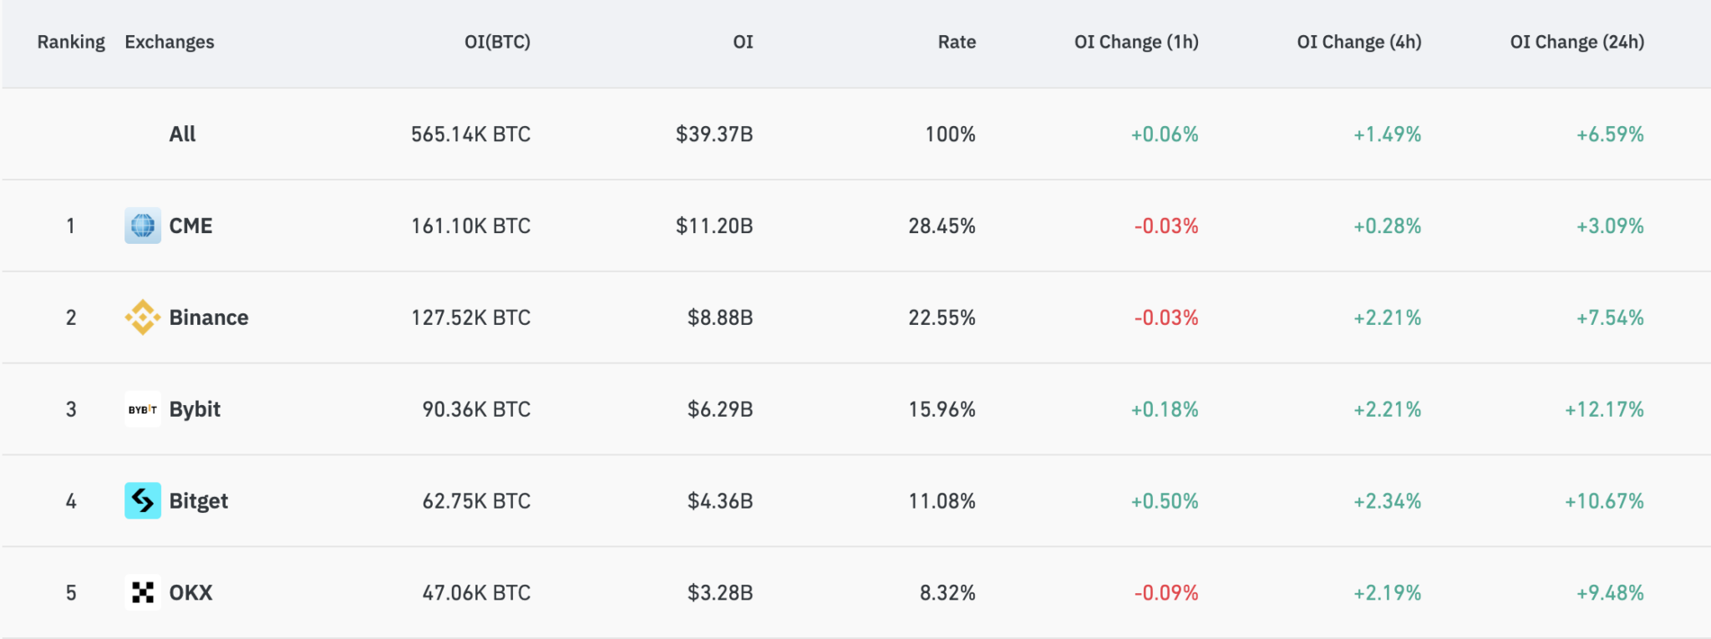Click CME's -0.03% 1h change
Image resolution: width=1711 pixels, height=639 pixels.
pos(1166,226)
